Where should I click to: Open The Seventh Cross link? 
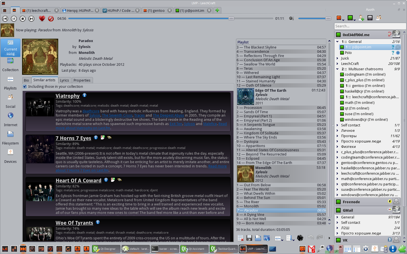point(117,115)
